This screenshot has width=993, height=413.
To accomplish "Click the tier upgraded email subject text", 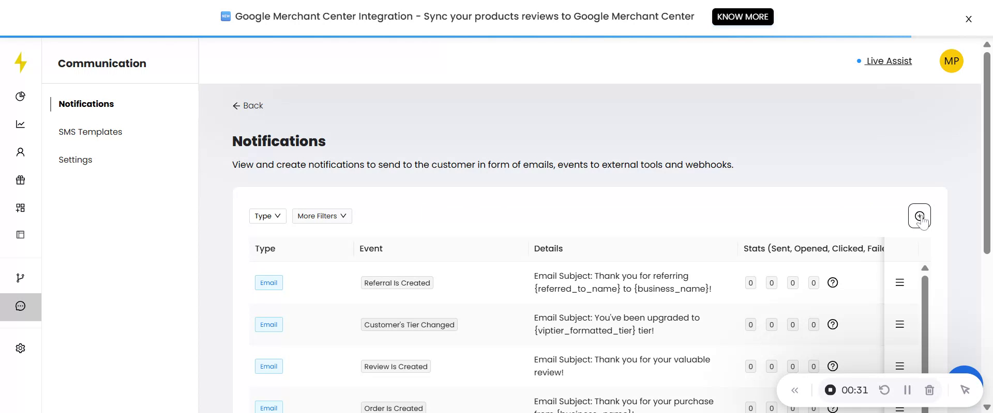I will click(617, 325).
